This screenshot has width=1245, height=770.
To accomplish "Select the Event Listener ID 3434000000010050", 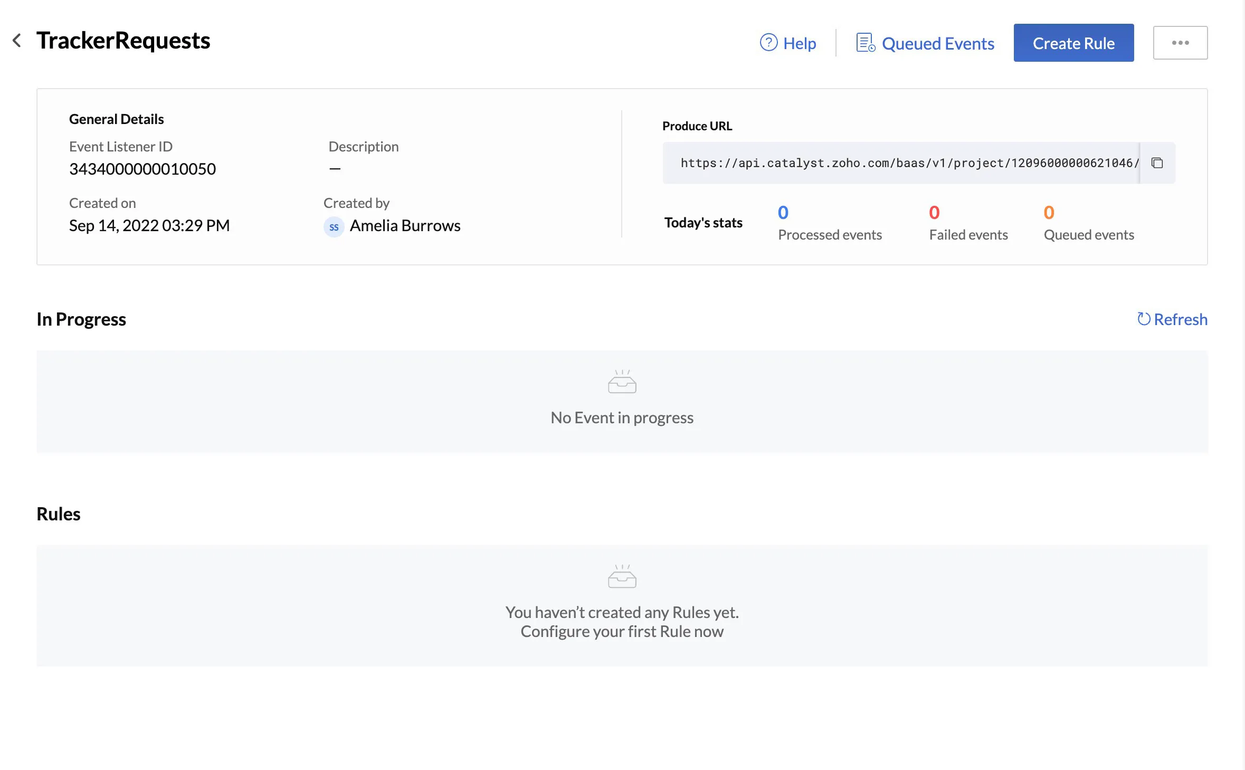I will [142, 169].
